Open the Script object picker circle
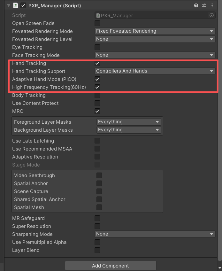Viewport: 222px width, 271px height. [211, 15]
